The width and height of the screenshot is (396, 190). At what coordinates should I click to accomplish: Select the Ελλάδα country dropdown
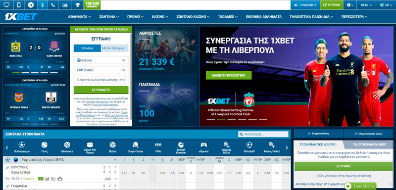coord(101,60)
